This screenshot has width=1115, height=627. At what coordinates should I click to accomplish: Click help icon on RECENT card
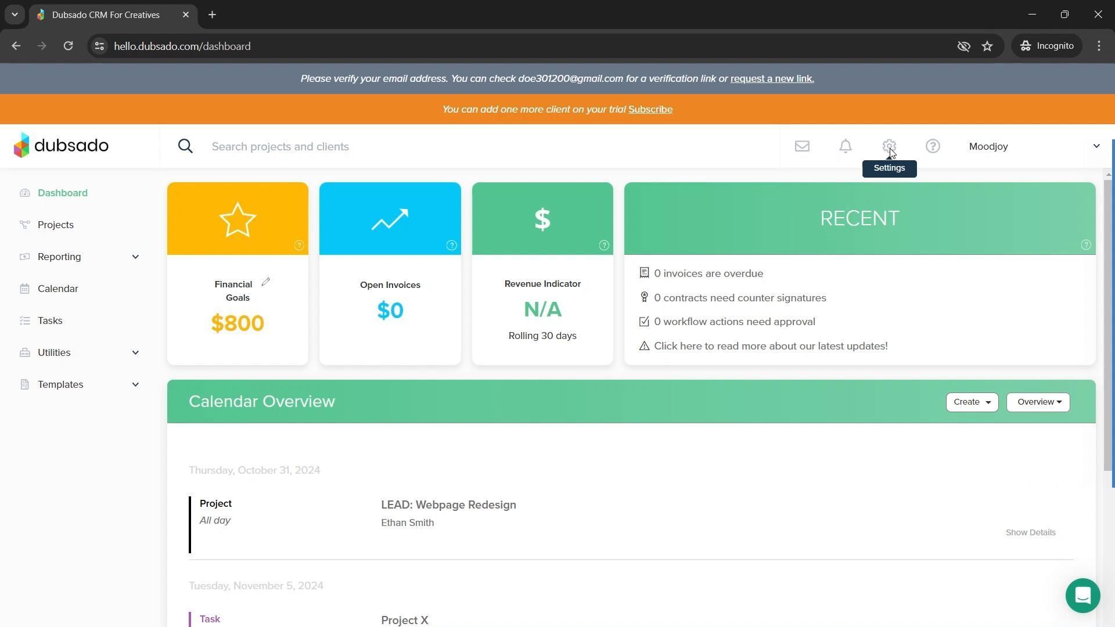point(1085,245)
